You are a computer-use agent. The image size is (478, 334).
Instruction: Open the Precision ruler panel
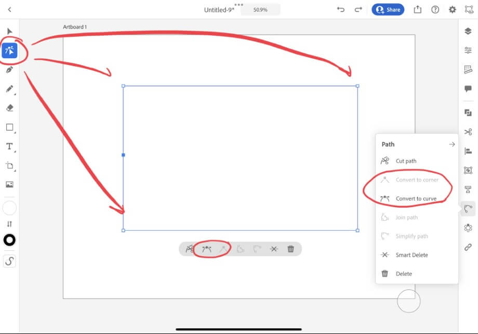[x=468, y=70]
